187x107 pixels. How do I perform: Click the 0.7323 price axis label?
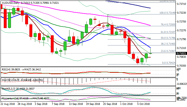[x=182, y=13]
